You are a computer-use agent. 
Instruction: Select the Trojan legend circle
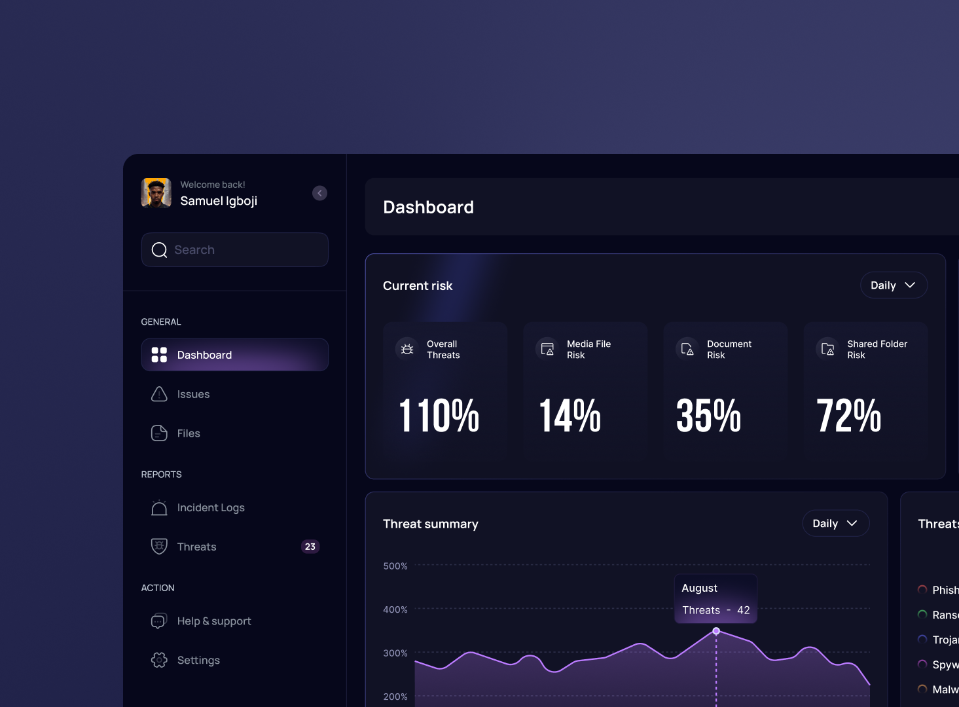click(922, 640)
